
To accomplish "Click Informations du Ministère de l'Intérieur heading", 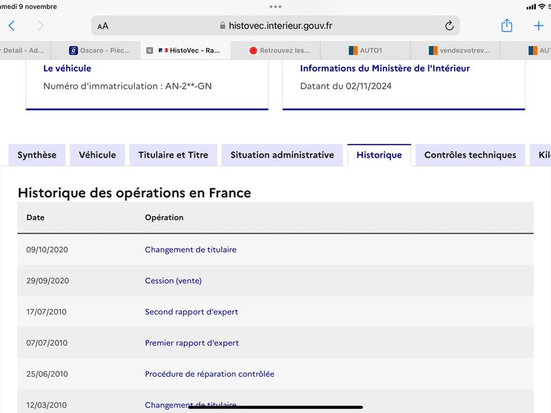I will pyautogui.click(x=385, y=68).
